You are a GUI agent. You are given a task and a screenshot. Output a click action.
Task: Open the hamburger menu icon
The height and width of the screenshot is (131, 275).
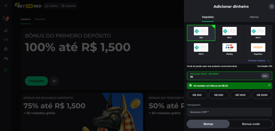pyautogui.click(x=6, y=6)
